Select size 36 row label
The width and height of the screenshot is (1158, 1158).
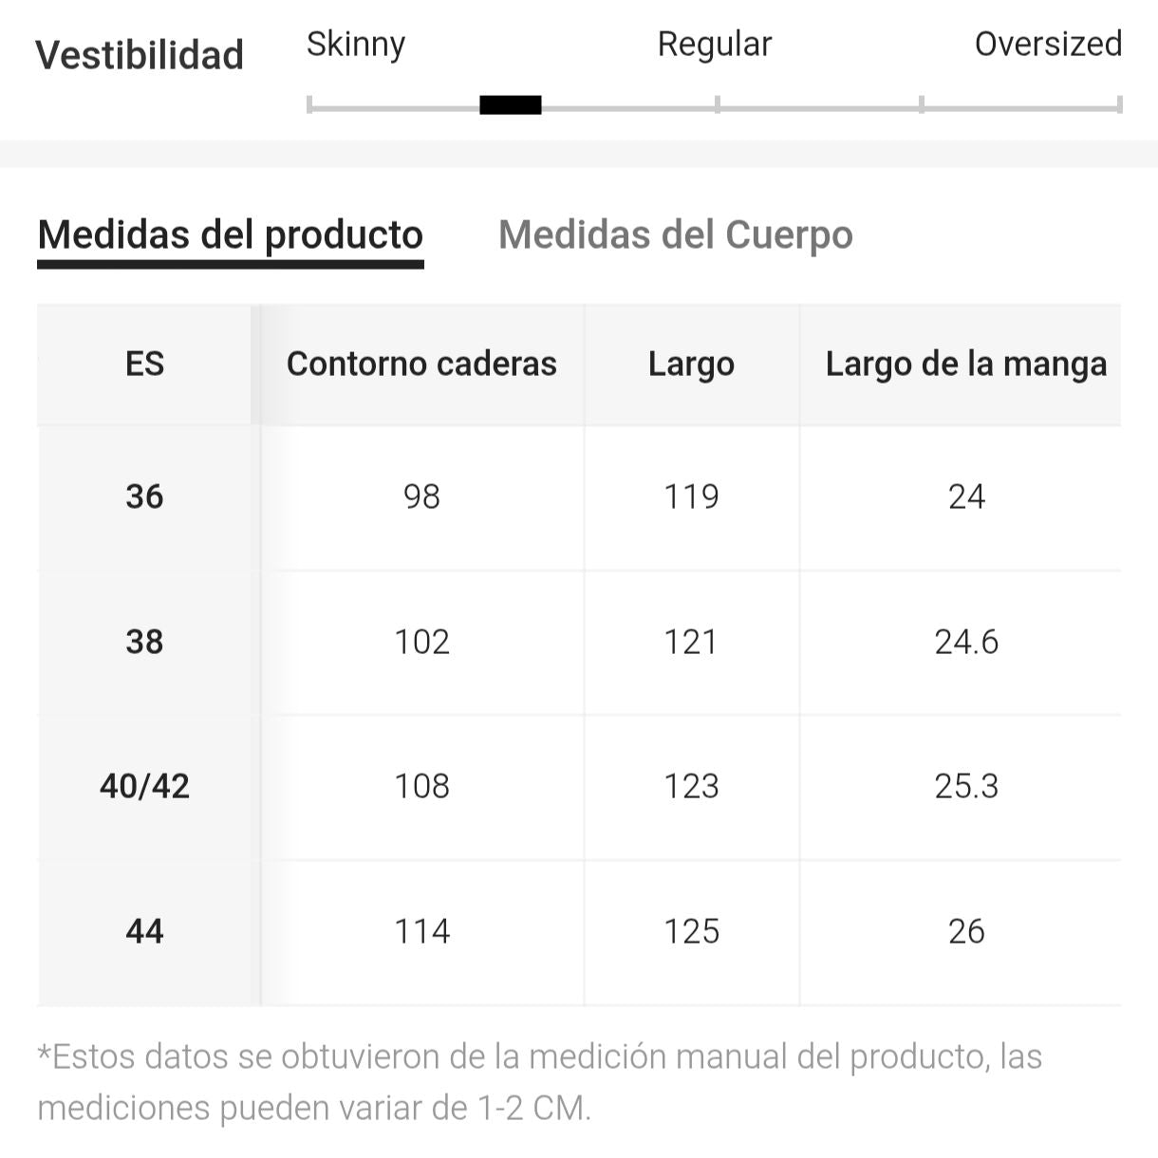tap(144, 496)
